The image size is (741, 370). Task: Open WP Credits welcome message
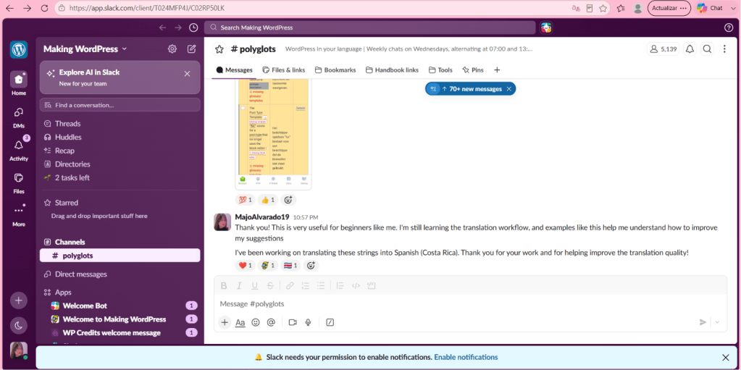120,332
